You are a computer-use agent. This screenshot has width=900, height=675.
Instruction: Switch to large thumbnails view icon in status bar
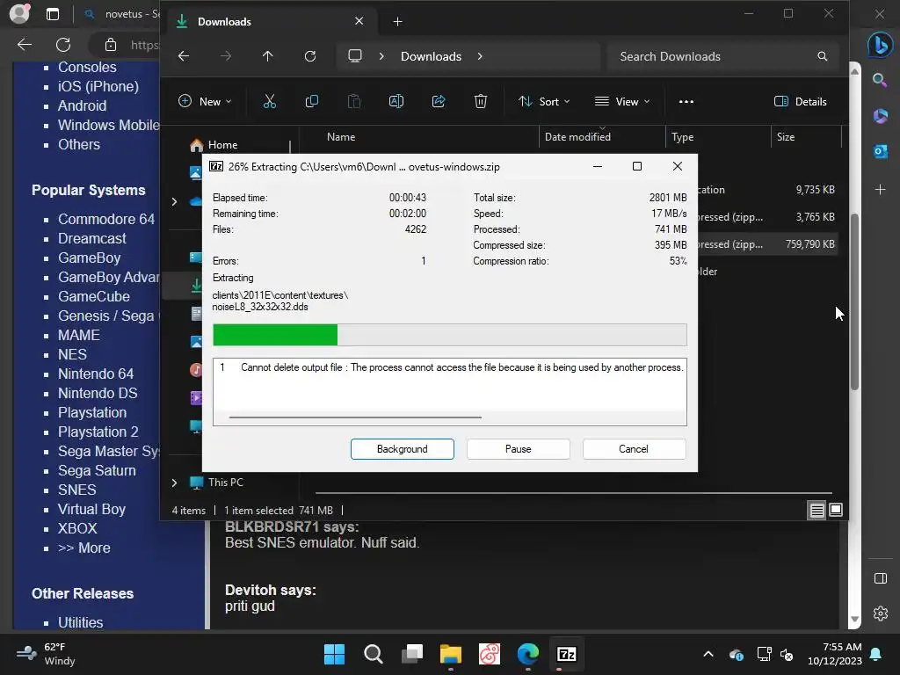tap(836, 510)
